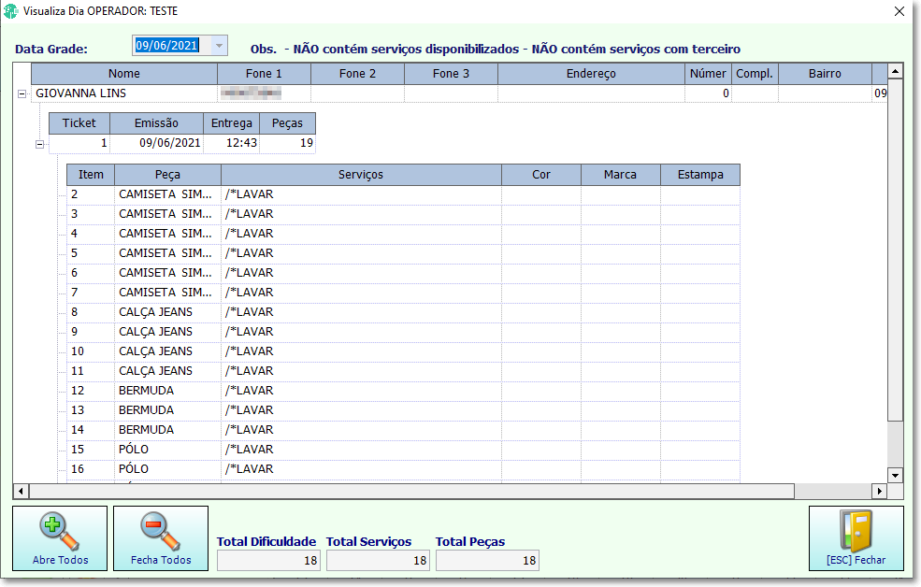
Task: Click the horizontal scrollbar left arrow
Action: tap(21, 491)
